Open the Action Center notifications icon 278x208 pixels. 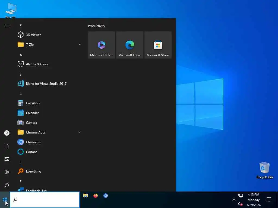click(x=269, y=200)
